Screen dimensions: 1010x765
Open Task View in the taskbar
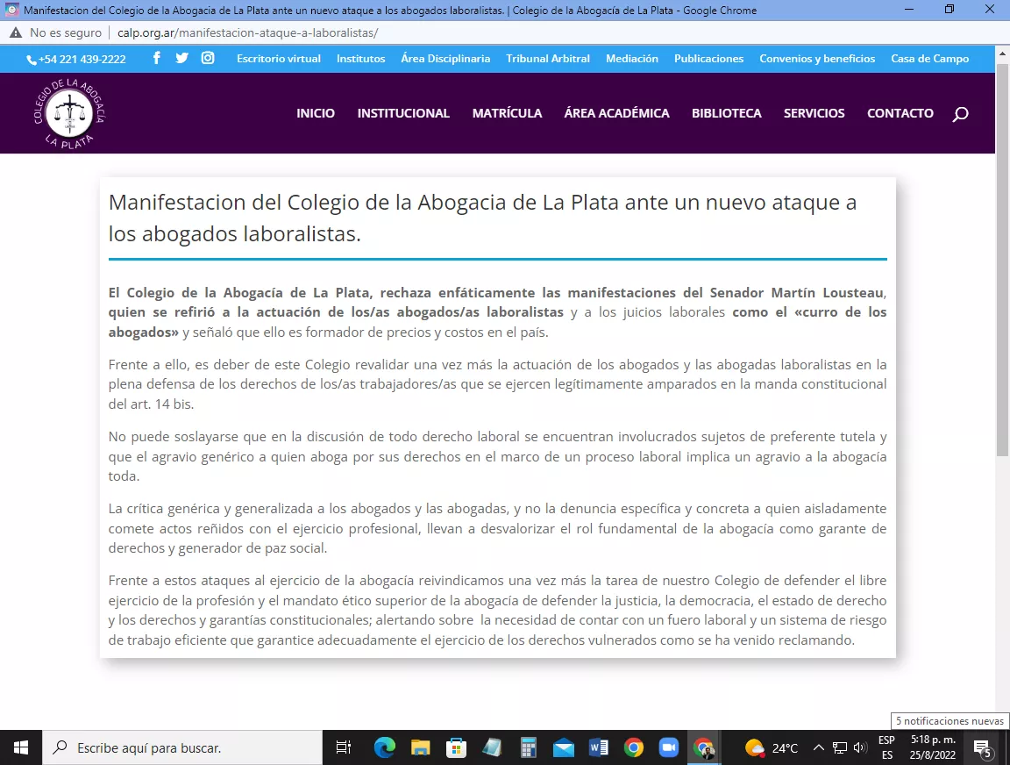point(344,747)
